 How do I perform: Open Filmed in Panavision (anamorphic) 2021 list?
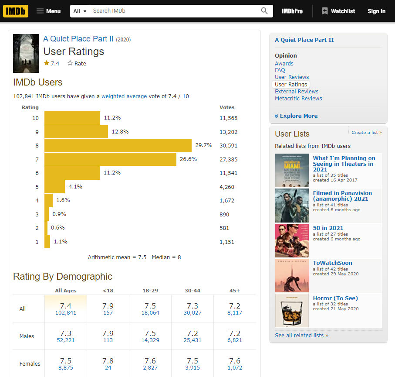(342, 196)
